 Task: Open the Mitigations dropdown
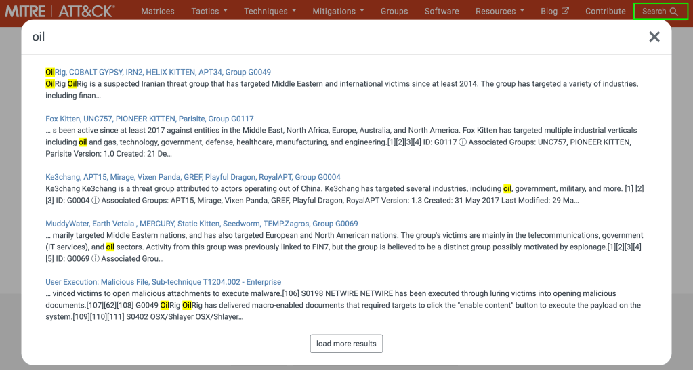(x=338, y=11)
